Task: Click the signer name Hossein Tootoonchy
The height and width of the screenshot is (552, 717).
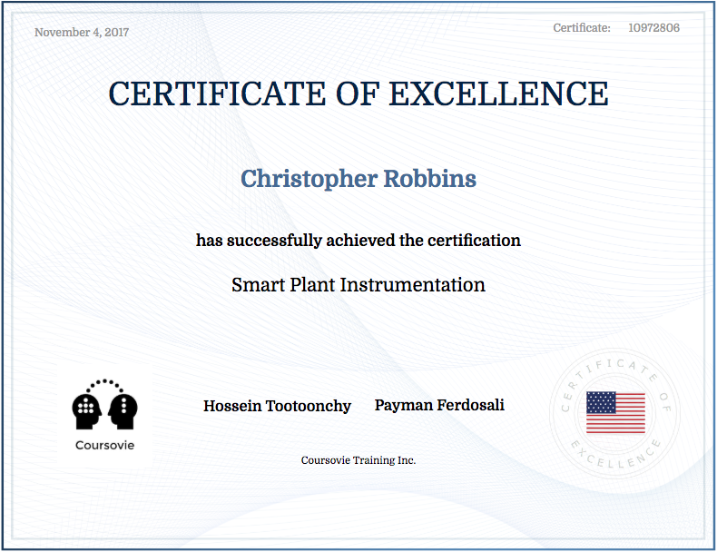Action: click(x=277, y=406)
